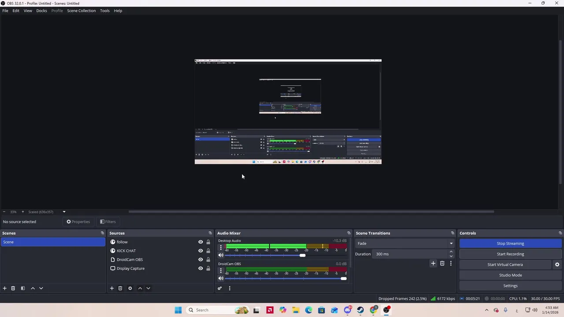Open Windows Start button on the taskbar
564x317 pixels.
coord(178,310)
